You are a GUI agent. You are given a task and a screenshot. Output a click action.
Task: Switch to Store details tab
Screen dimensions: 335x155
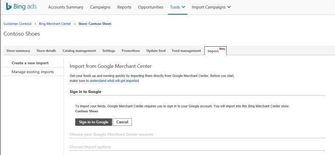point(46,51)
